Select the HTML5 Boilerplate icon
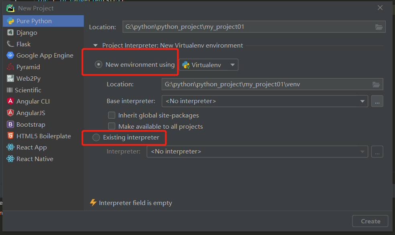Image resolution: width=395 pixels, height=235 pixels. point(10,136)
